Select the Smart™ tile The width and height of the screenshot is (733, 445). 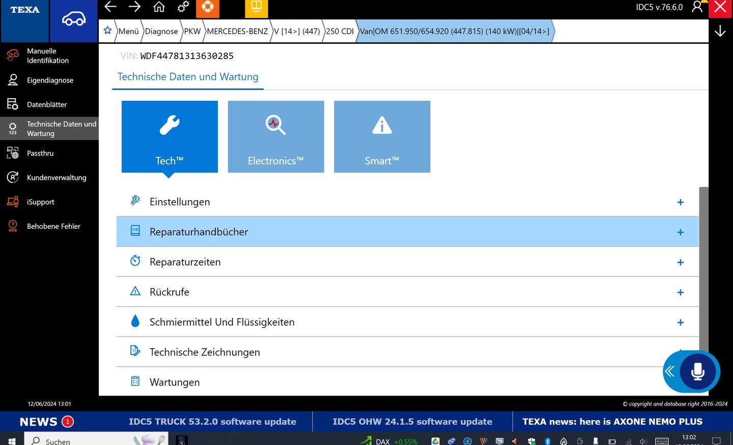click(x=382, y=136)
